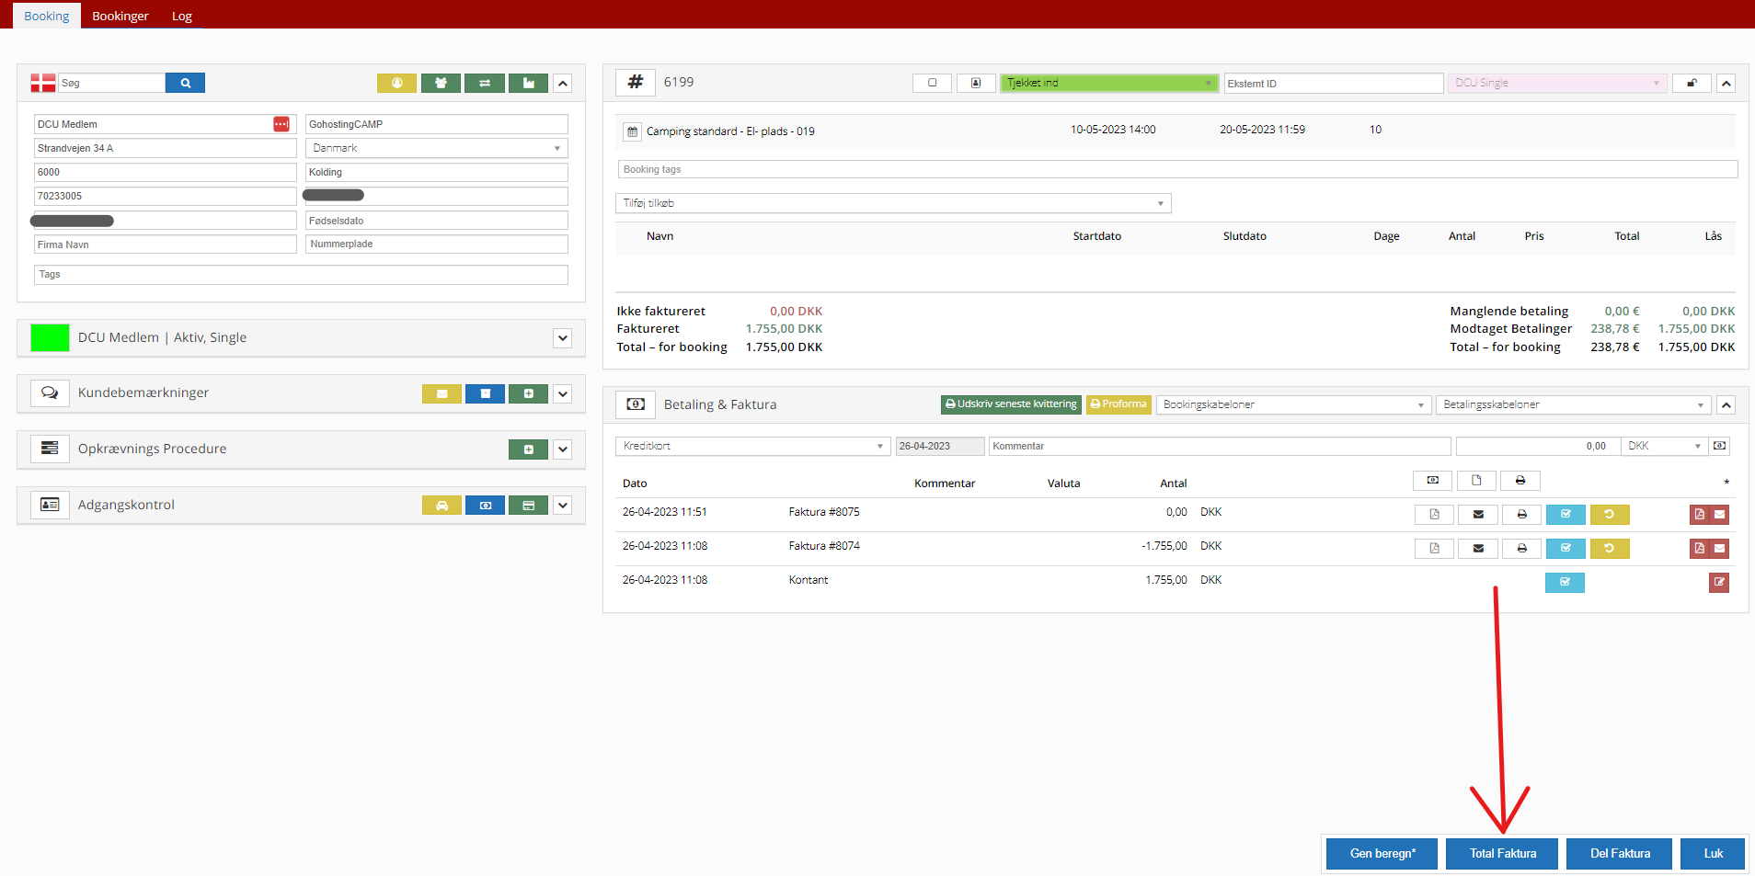Click red edit icon on Kontant row

pyautogui.click(x=1718, y=583)
